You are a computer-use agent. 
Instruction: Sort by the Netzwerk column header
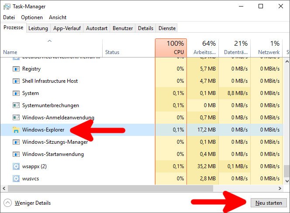click(266, 48)
